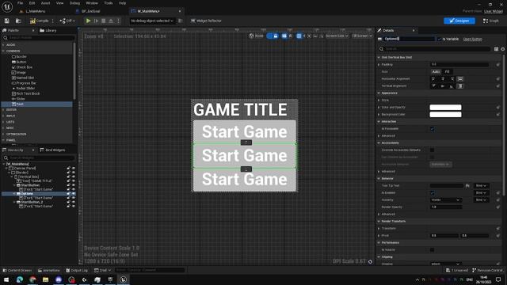Expand the OPTIMIZATION palette category
The width and height of the screenshot is (507, 285).
pyautogui.click(x=3, y=134)
